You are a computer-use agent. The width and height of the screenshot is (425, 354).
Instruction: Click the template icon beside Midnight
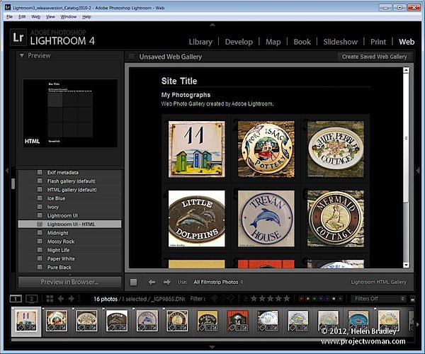40,233
